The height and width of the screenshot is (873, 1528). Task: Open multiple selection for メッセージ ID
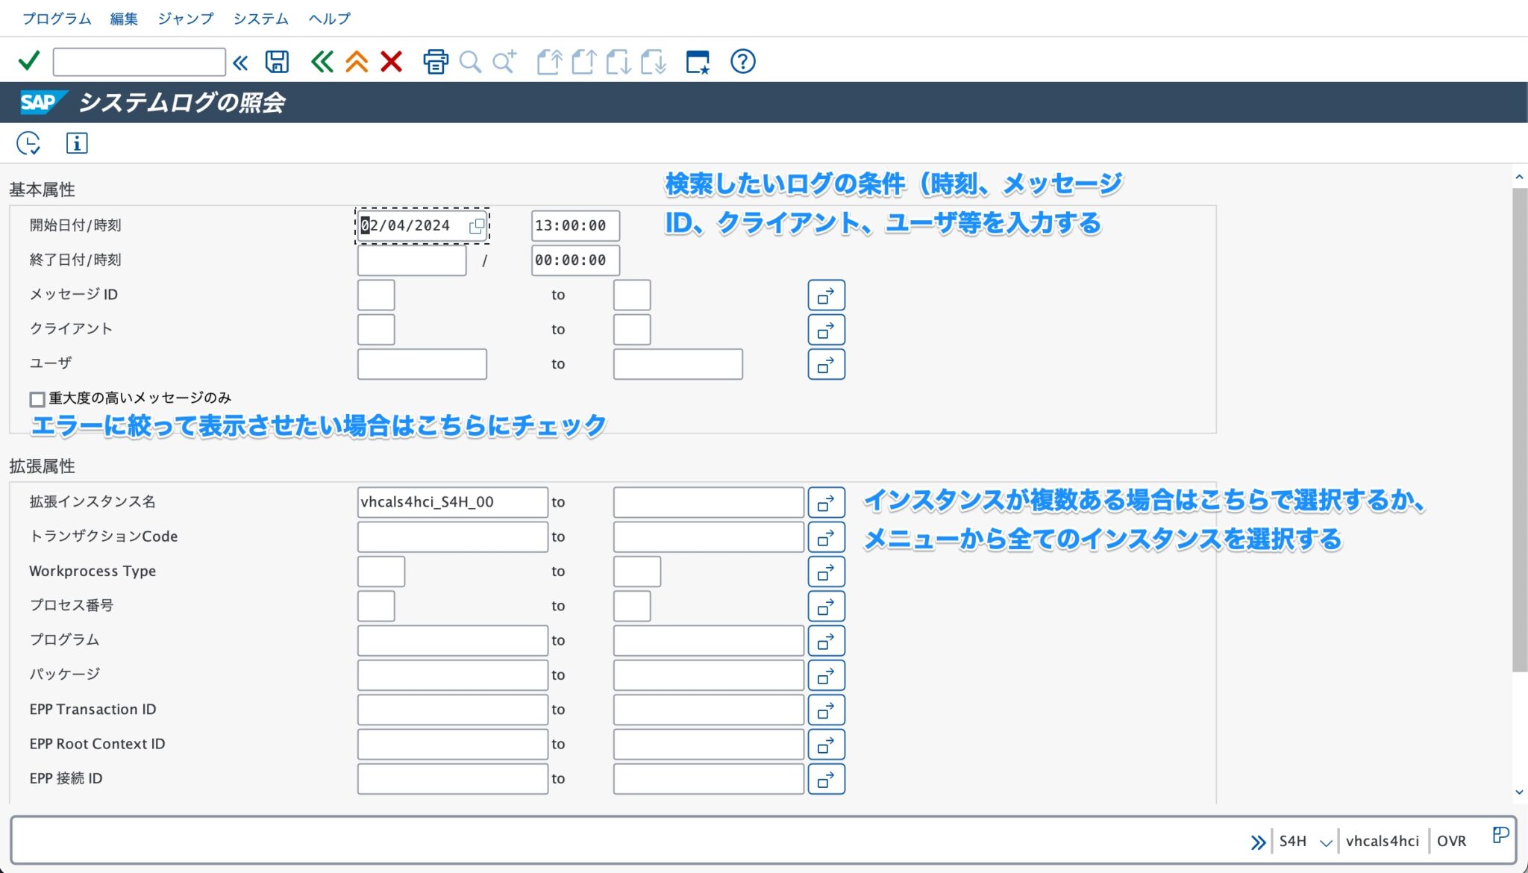(x=826, y=295)
